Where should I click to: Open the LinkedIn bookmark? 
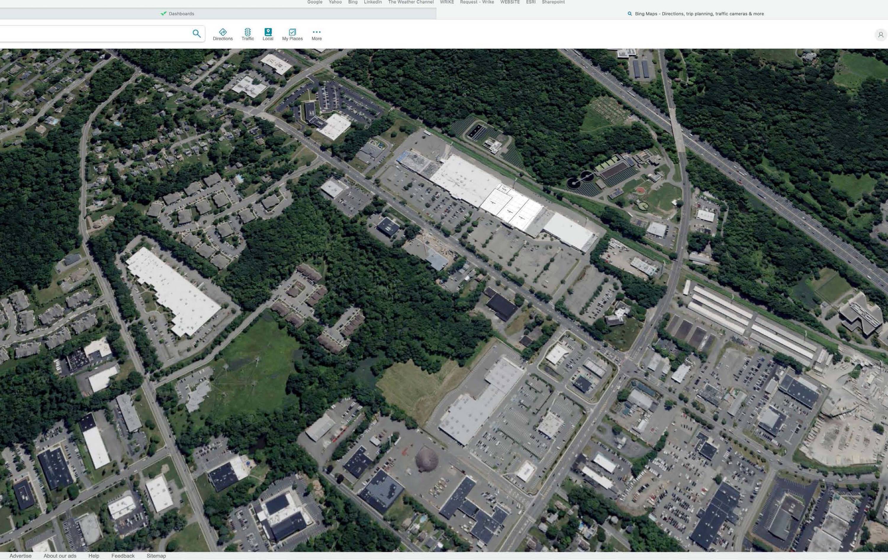tap(372, 2)
